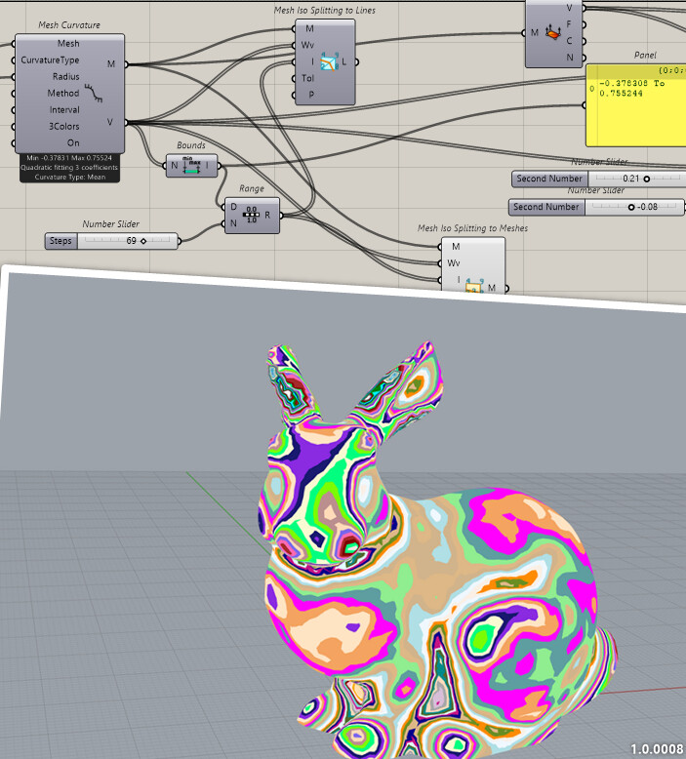Click the M input of Iso Splitting to Meshes

pos(456,247)
